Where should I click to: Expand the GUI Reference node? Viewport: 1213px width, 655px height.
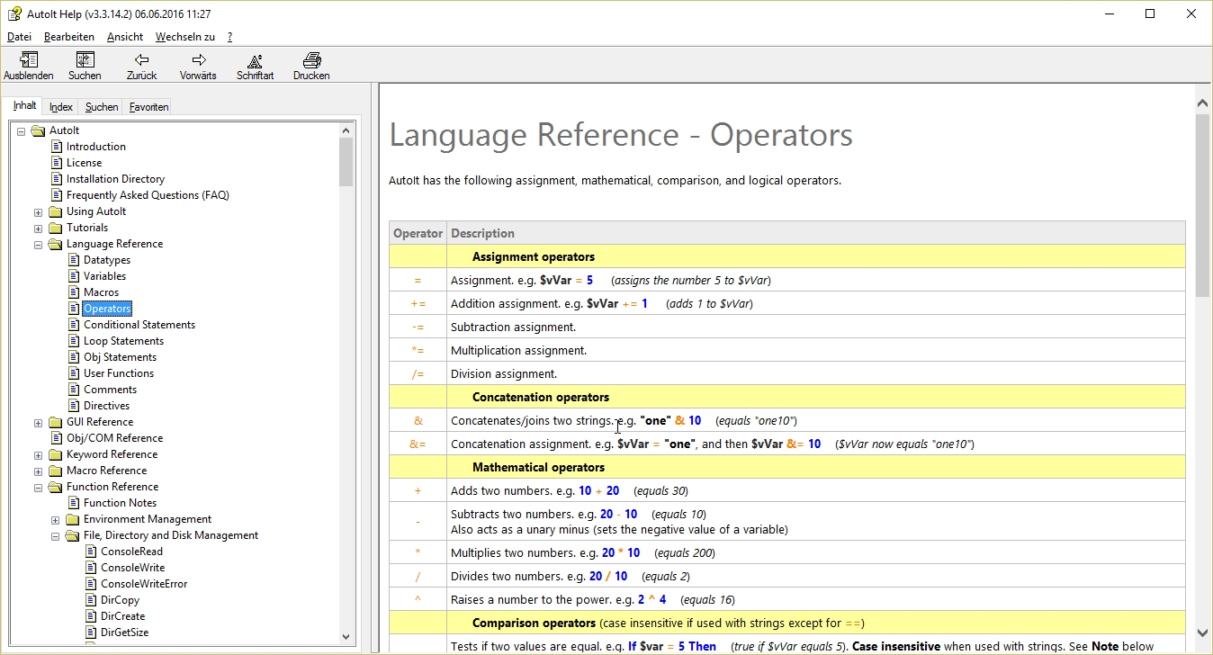38,423
